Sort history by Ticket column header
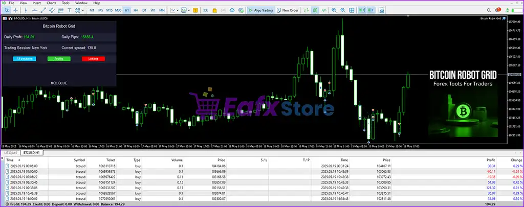 click(111, 160)
